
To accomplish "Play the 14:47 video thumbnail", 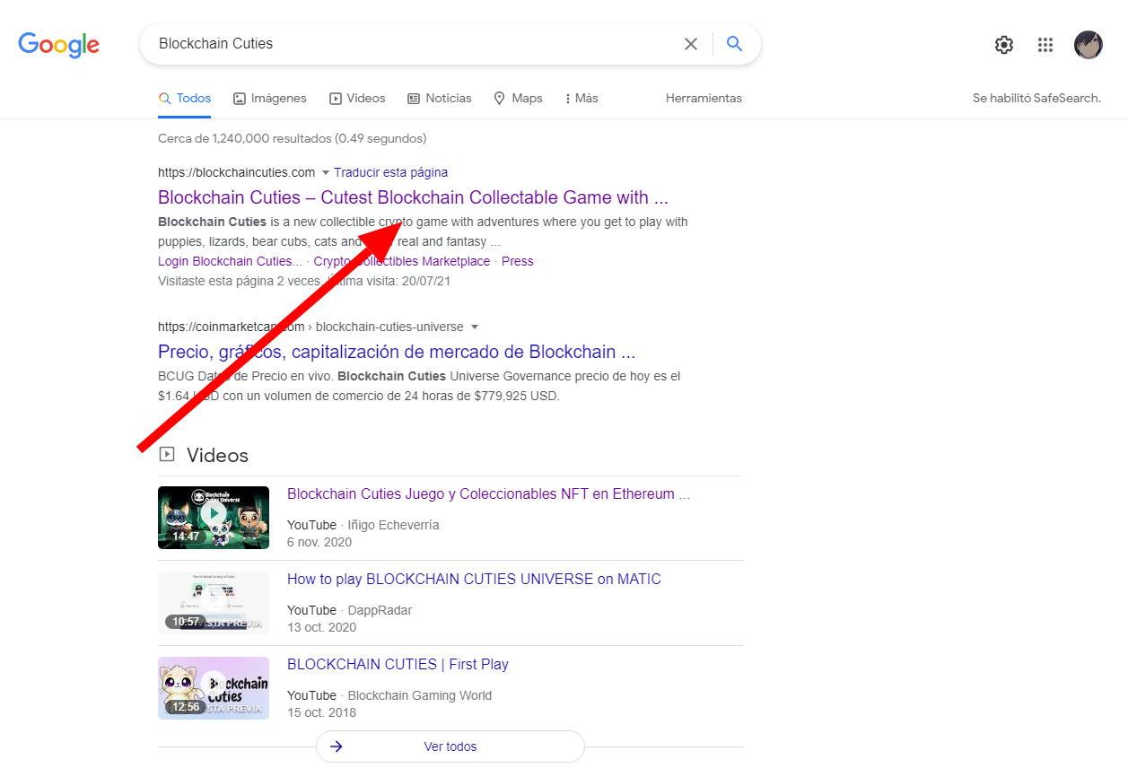I will 214,518.
